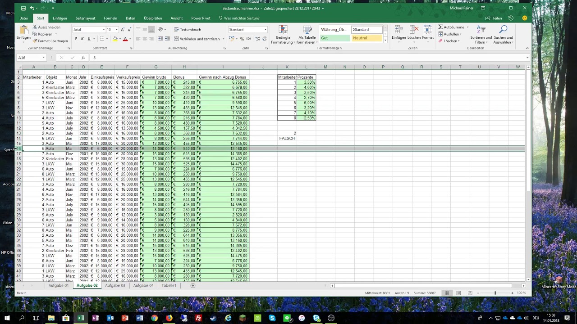Toggle bottom vertical alignment
This screenshot has width=577, height=324.
coord(152,30)
